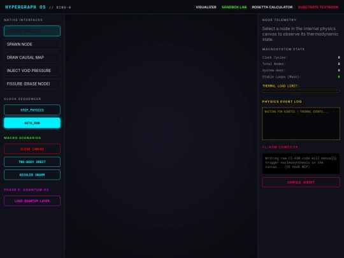Viewport: 344px width, 258px height.
Task: Click the Clear Canvas macro button
Action: click(x=32, y=149)
